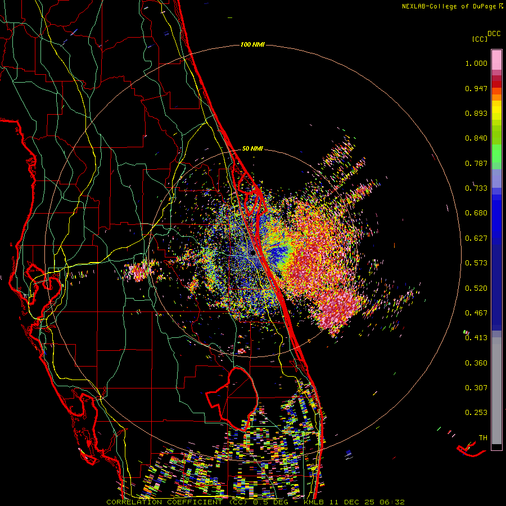Pick the red color band near 0.947
The width and height of the screenshot is (506, 506).
coord(496,84)
